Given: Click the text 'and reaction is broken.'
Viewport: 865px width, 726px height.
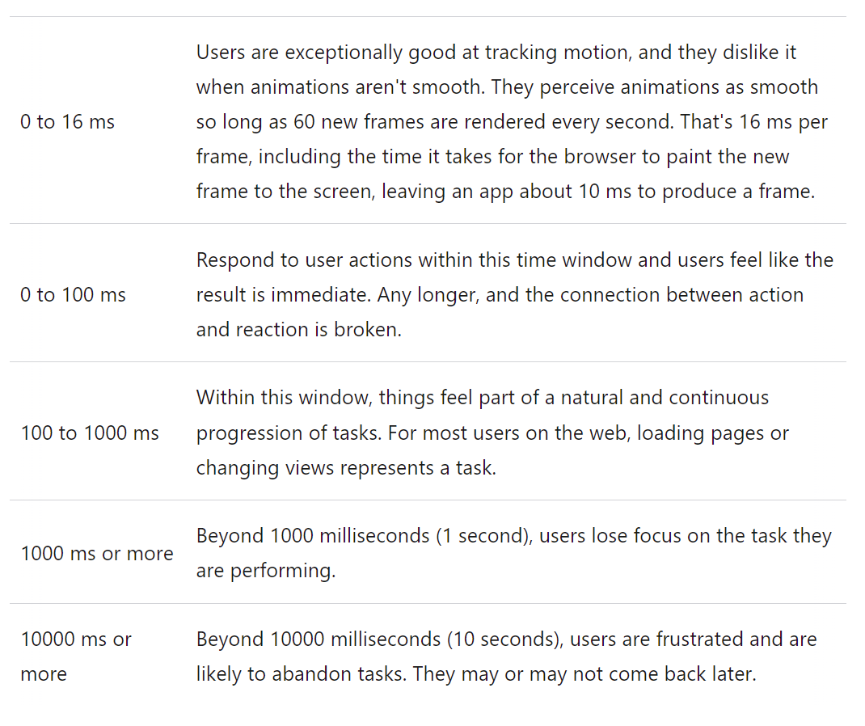Looking at the screenshot, I should pyautogui.click(x=298, y=330).
